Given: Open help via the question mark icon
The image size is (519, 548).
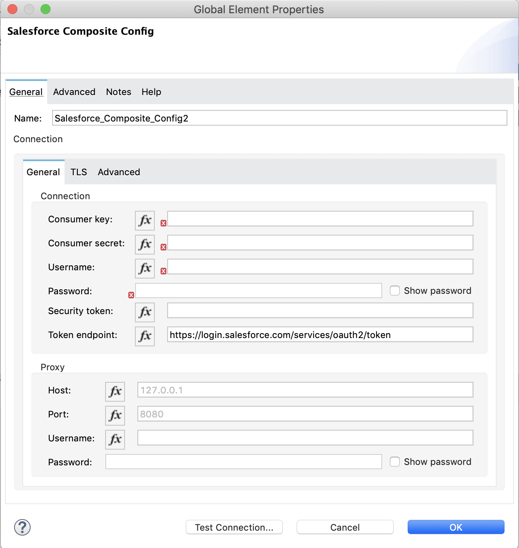Looking at the screenshot, I should [22, 527].
